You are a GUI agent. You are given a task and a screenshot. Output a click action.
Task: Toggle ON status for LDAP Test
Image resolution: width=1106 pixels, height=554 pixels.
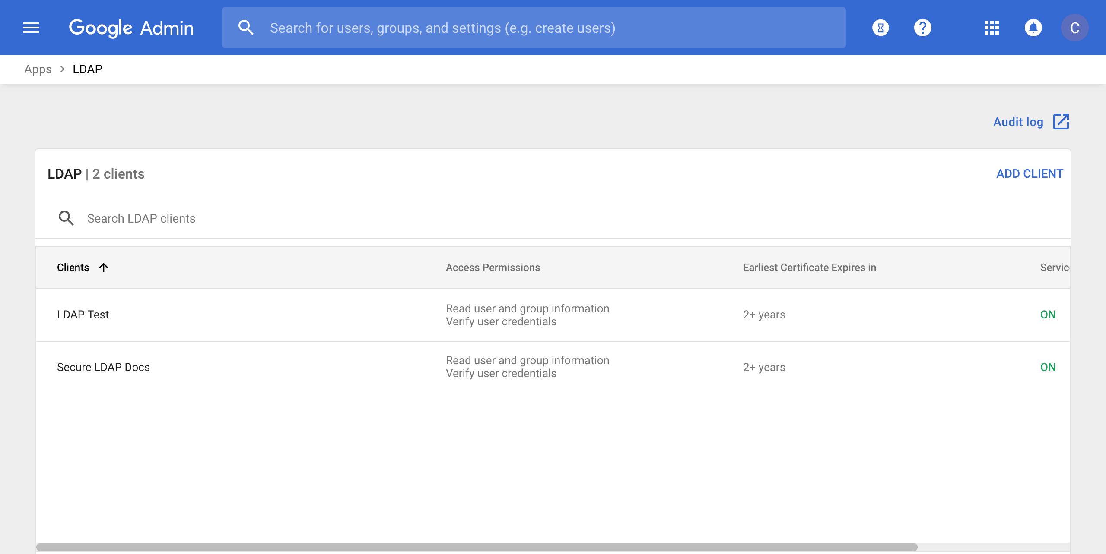tap(1048, 315)
